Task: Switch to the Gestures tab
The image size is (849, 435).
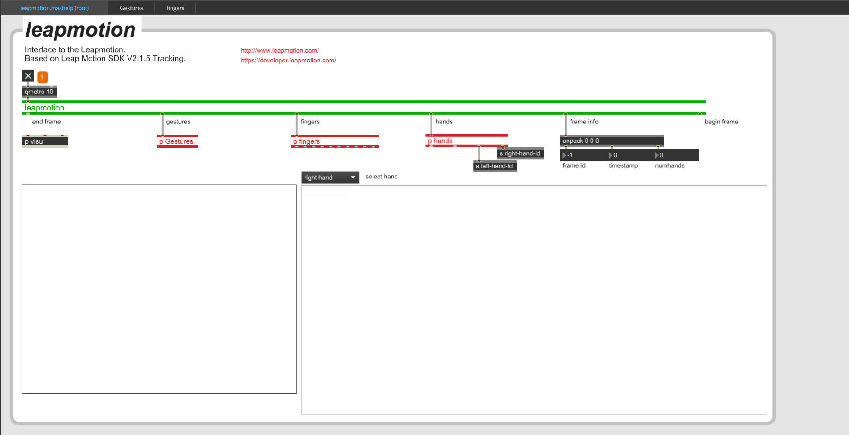Action: 131,8
